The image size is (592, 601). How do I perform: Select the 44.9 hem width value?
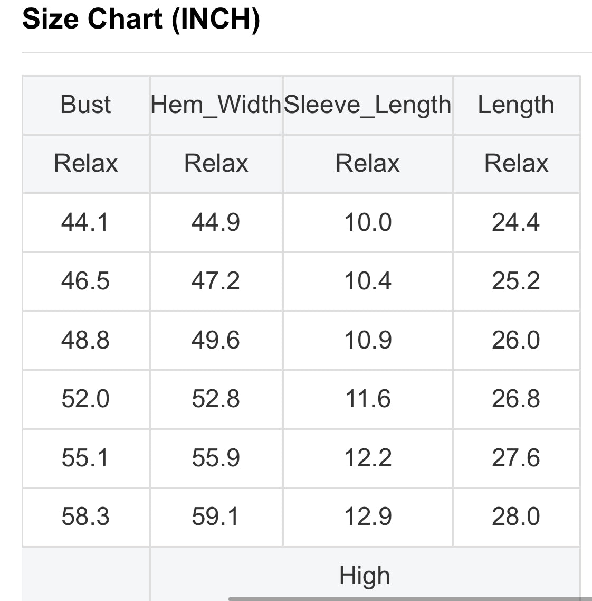216,222
